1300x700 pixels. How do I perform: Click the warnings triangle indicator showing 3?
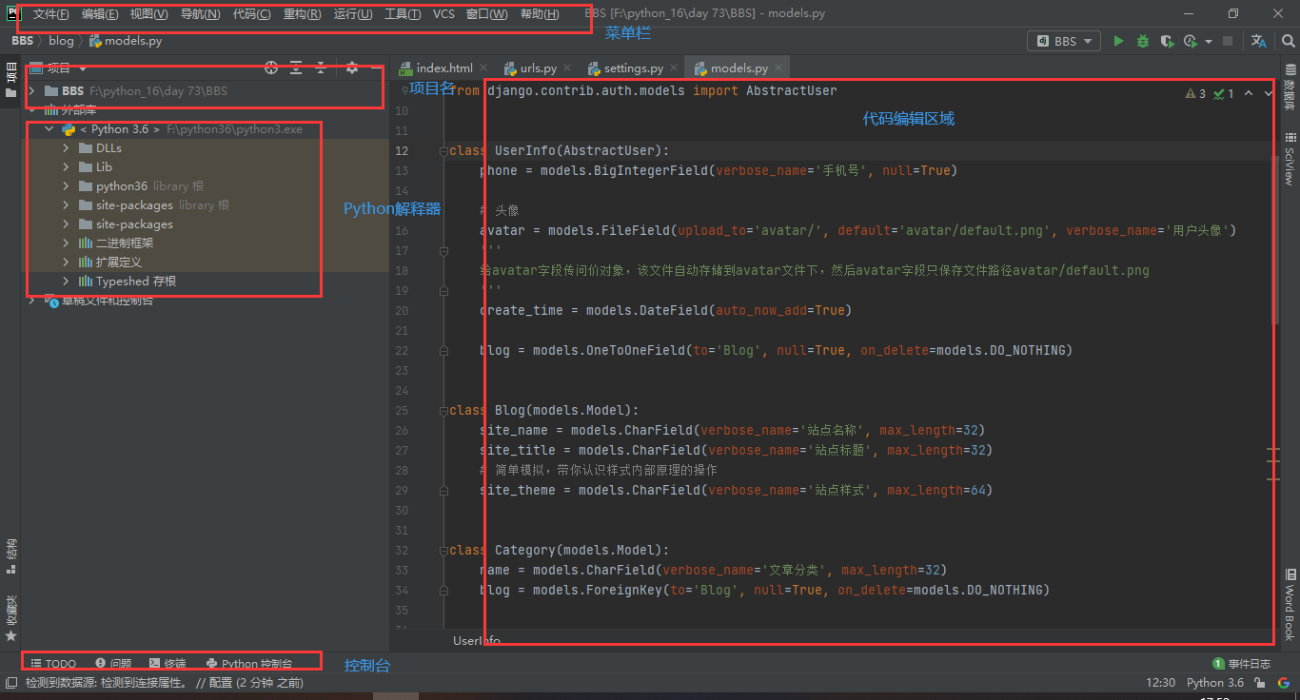tap(1195, 93)
